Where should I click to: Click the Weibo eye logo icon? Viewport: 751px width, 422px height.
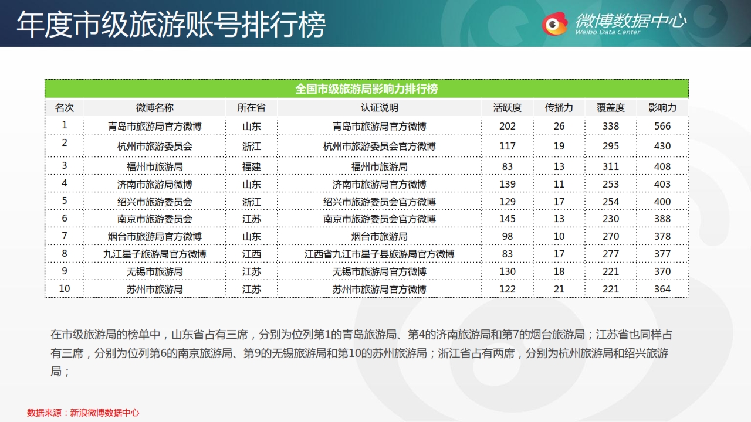[554, 23]
